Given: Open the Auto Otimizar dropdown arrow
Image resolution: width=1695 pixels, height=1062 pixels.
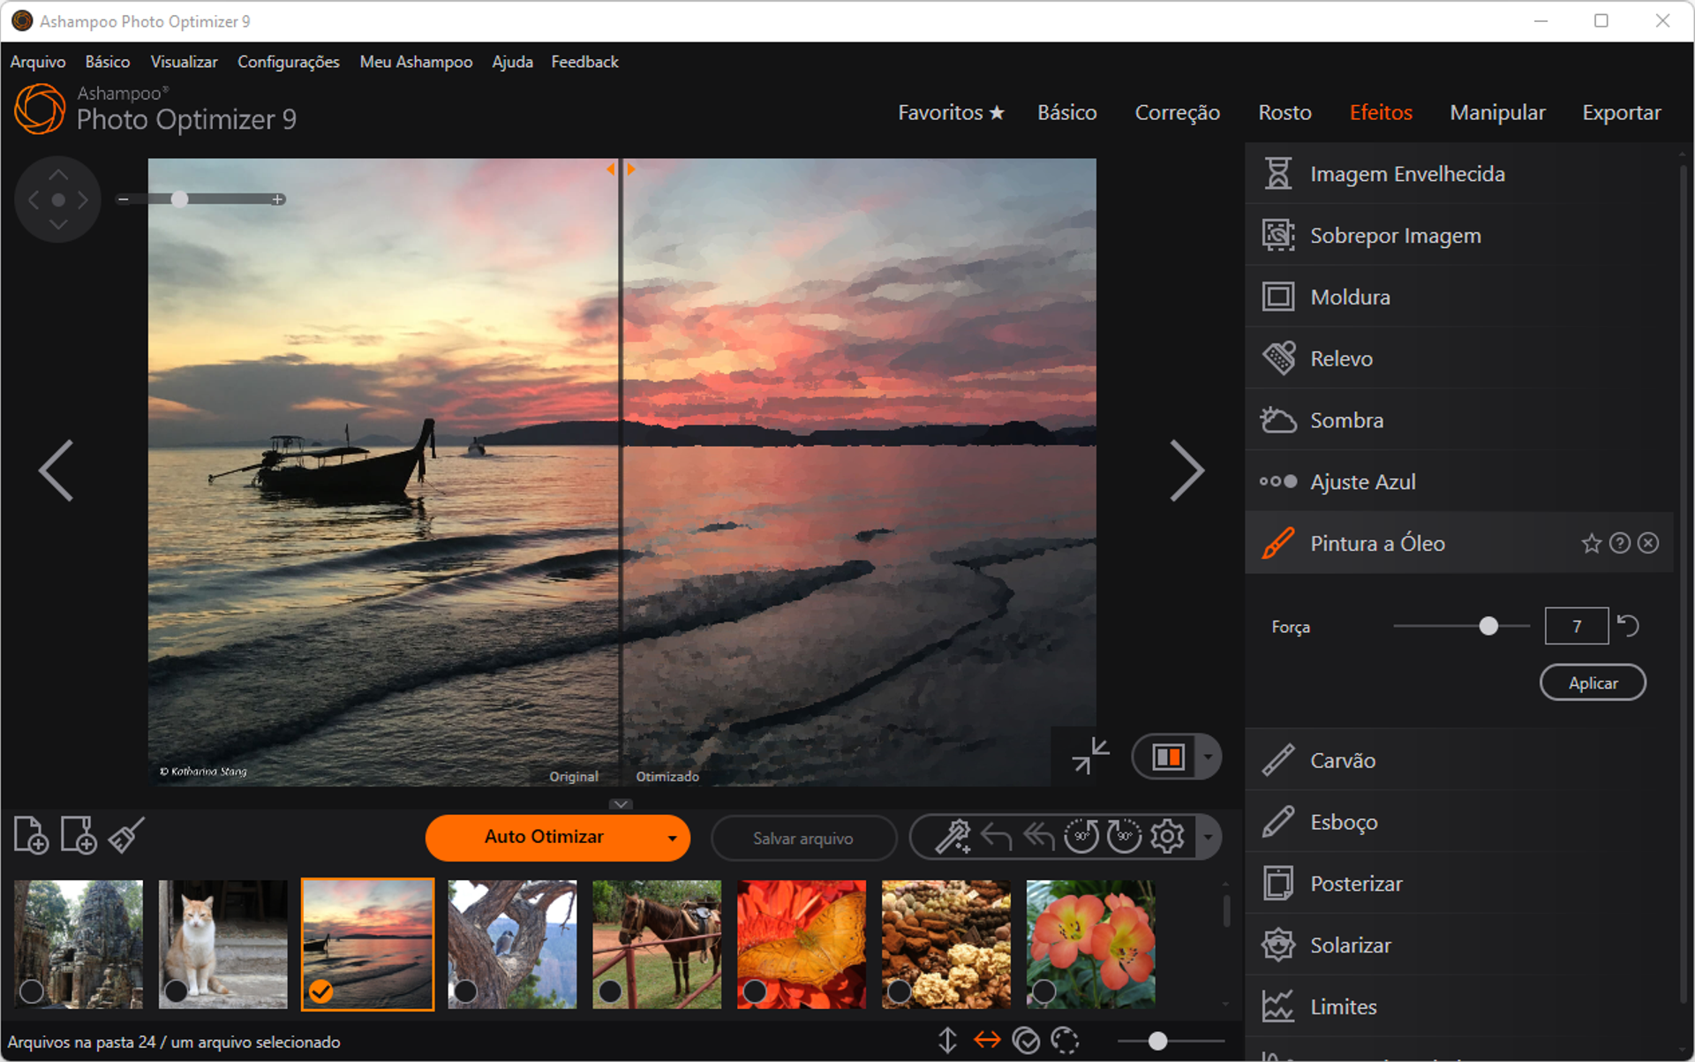Looking at the screenshot, I should coord(671,838).
